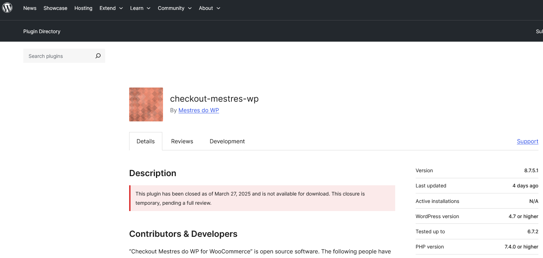Open the Showcase menu item

coord(55,8)
